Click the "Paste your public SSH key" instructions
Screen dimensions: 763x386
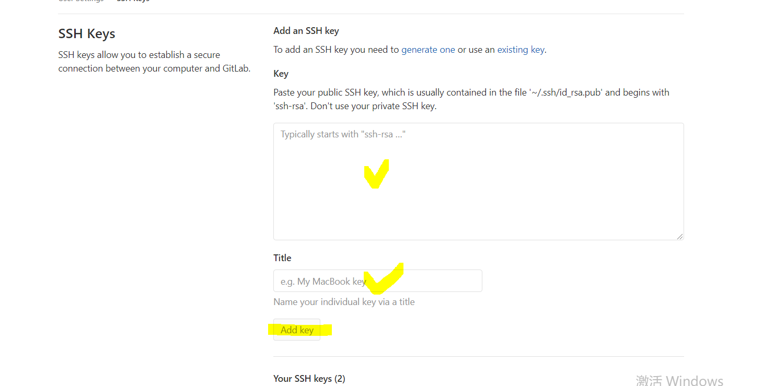tap(470, 99)
